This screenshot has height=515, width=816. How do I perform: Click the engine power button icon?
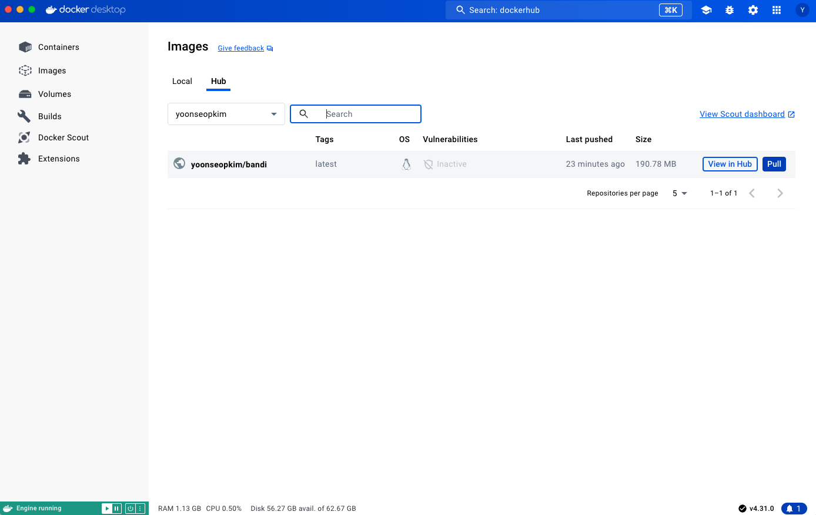click(131, 509)
